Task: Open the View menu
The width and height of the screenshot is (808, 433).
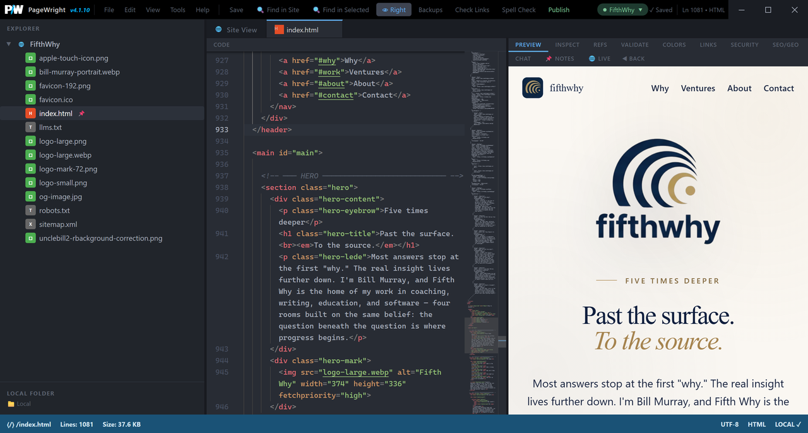Action: point(153,10)
